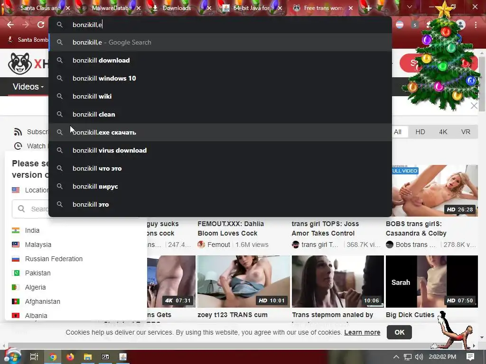Select suggestion bonzikill windows 10
Image resolution: width=486 pixels, height=364 pixels.
coord(220,78)
